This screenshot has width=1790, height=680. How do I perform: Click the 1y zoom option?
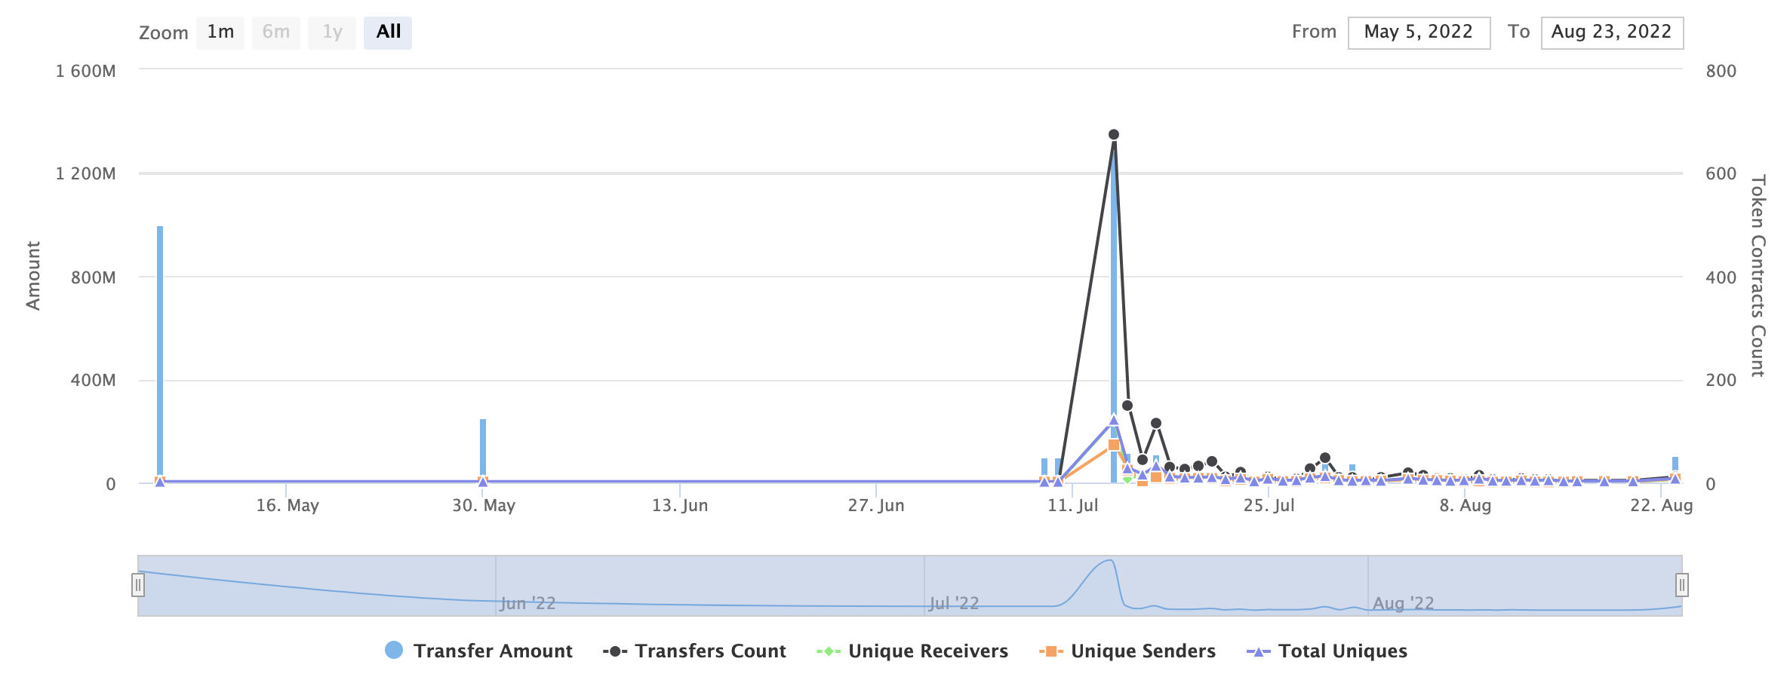[x=332, y=32]
